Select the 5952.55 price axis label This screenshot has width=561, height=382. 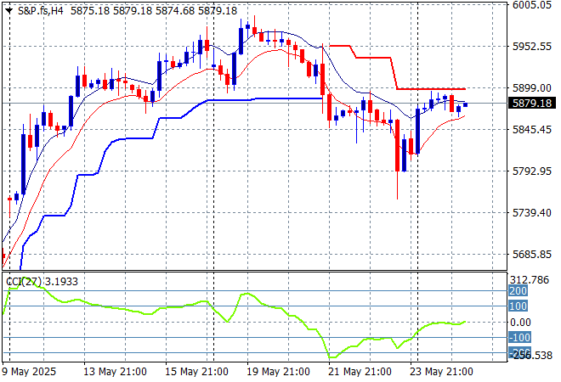[x=534, y=46]
